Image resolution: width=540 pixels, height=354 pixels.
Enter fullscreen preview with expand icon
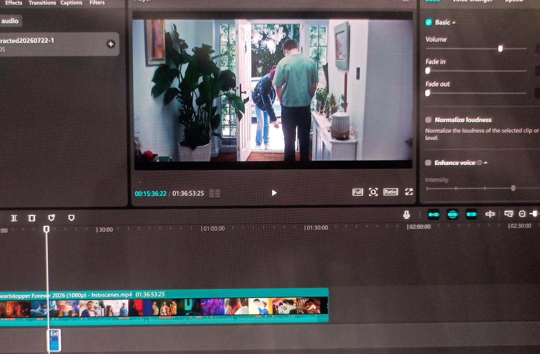(x=409, y=192)
